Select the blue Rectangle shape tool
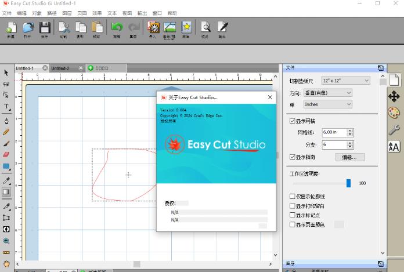 click(x=6, y=166)
